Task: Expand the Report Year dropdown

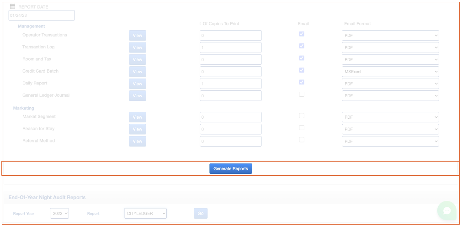Action: pos(59,213)
